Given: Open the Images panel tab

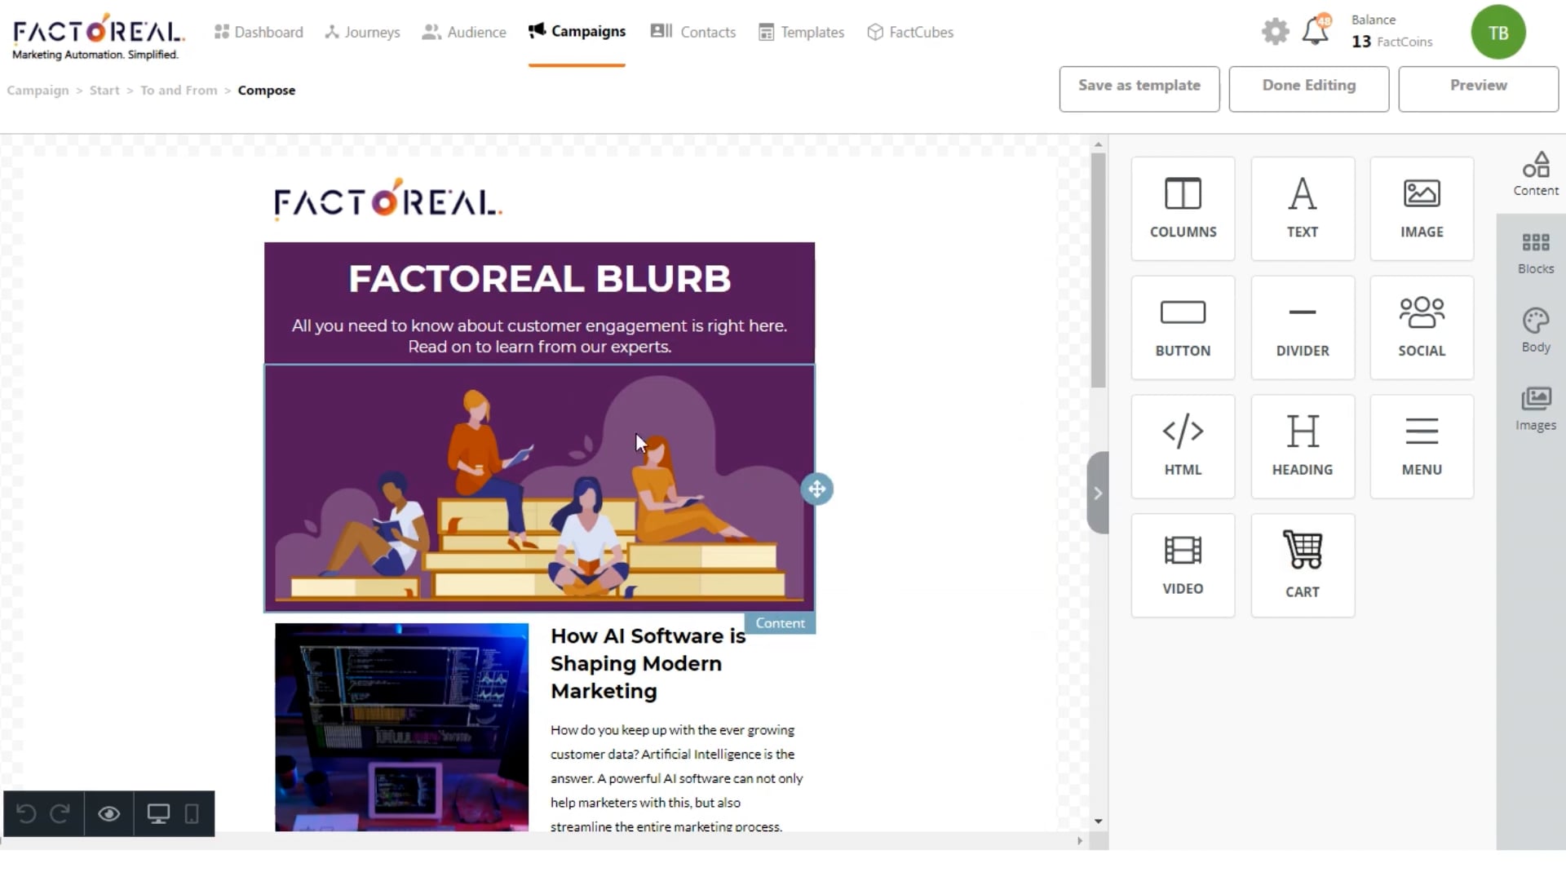Looking at the screenshot, I should [x=1536, y=409].
